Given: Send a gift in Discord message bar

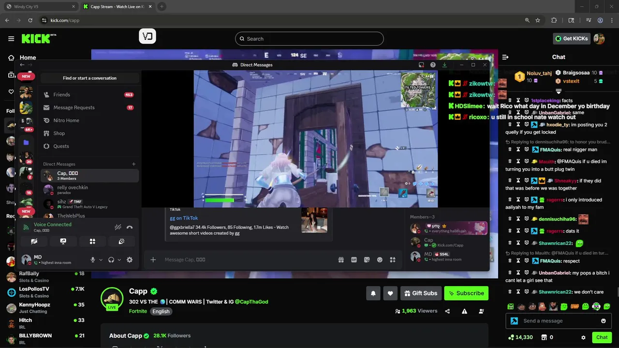Looking at the screenshot, I should 341,260.
